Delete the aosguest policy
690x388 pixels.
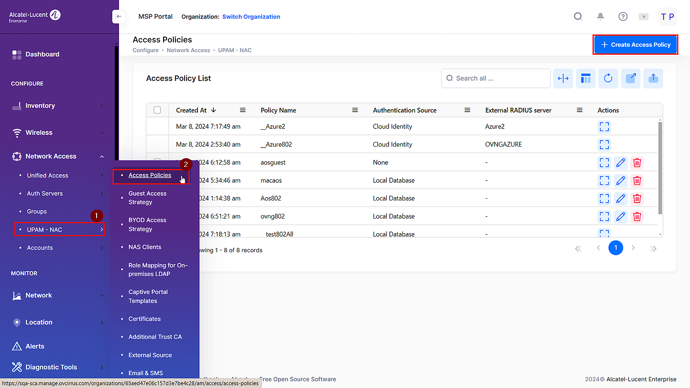[x=637, y=163]
